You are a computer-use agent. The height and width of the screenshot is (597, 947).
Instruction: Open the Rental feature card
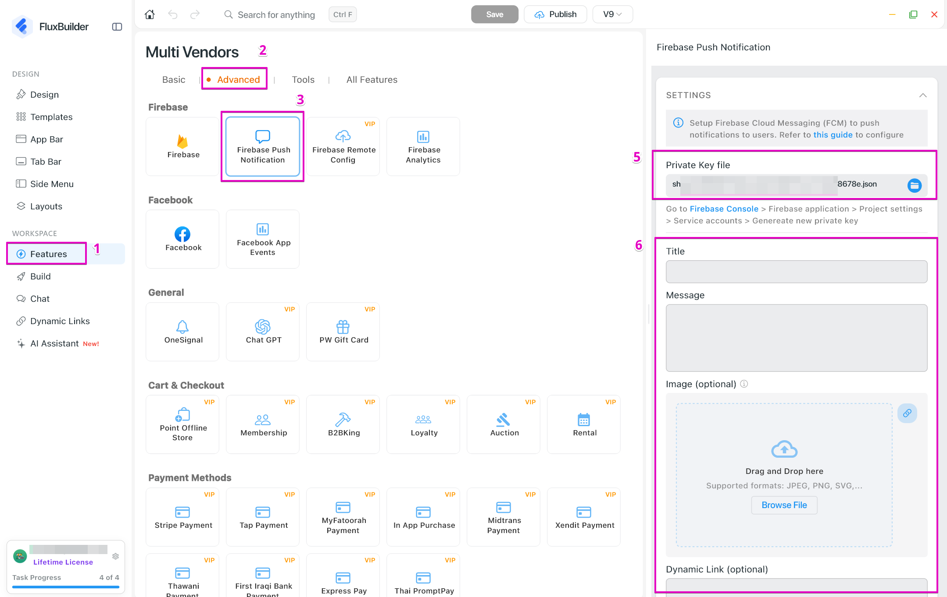point(584,424)
